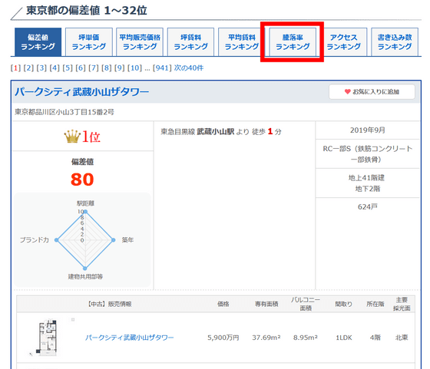Open the 平均賃料ランキング tab
Image resolution: width=430 pixels, height=369 pixels.
[242, 42]
